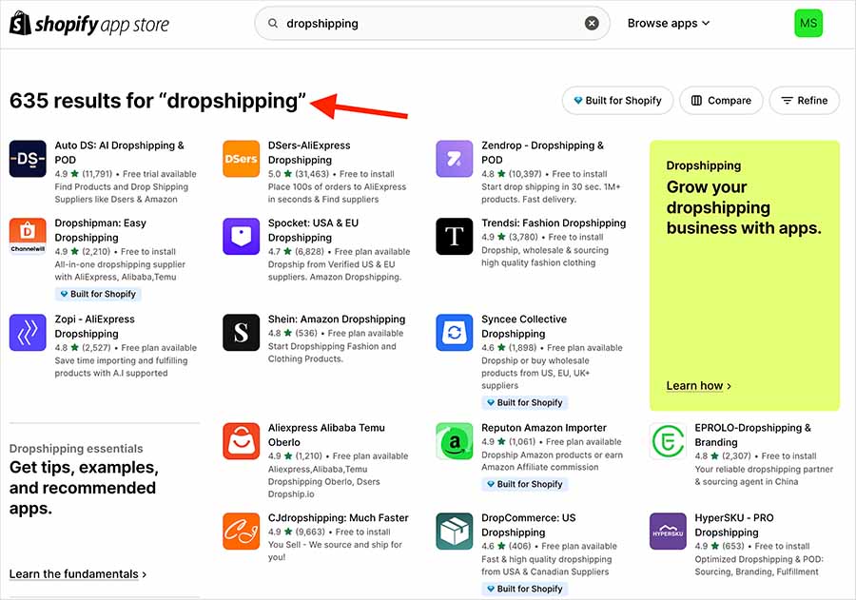Follow the Learn how link
Viewport: 856px width, 600px height.
tap(698, 385)
